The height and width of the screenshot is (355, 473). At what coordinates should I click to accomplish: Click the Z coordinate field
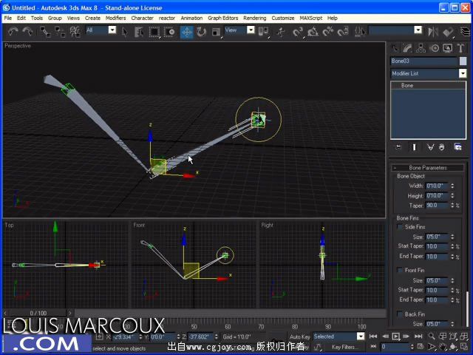pos(200,337)
